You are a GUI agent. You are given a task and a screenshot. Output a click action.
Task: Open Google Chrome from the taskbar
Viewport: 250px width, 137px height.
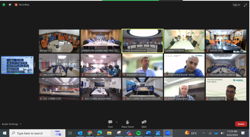click(90, 133)
